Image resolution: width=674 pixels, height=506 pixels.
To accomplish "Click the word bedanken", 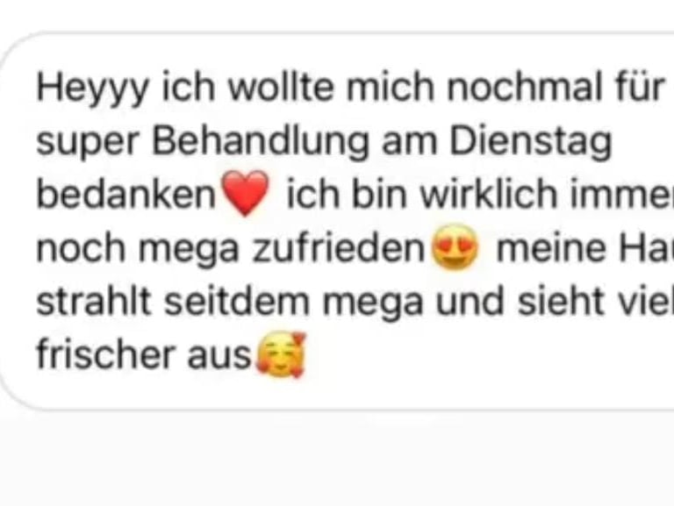I will (x=126, y=194).
